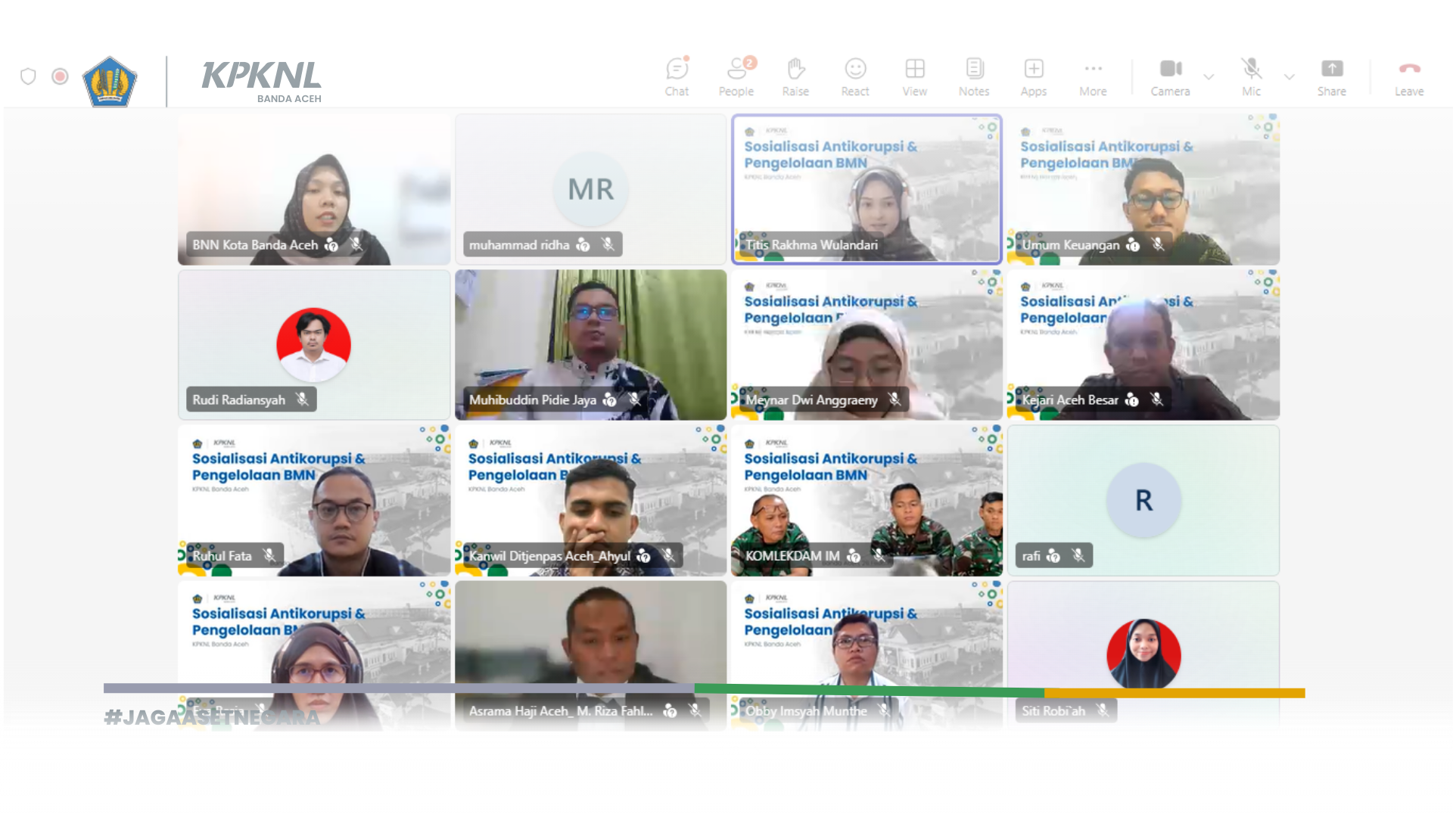Open meeting Notes
The image size is (1453, 817).
974,76
